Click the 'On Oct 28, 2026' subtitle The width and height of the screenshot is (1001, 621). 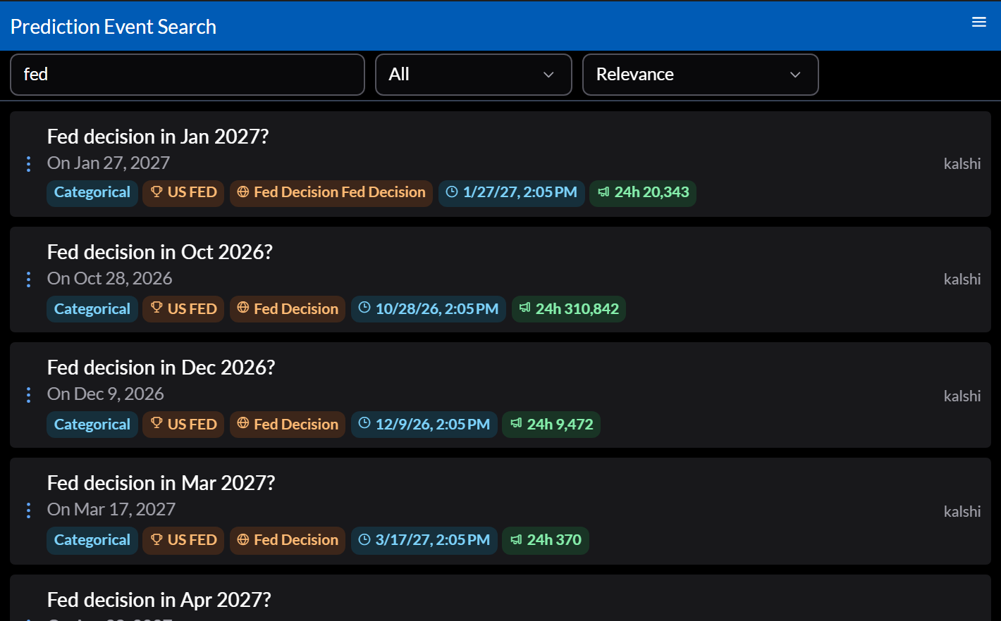[x=110, y=279]
